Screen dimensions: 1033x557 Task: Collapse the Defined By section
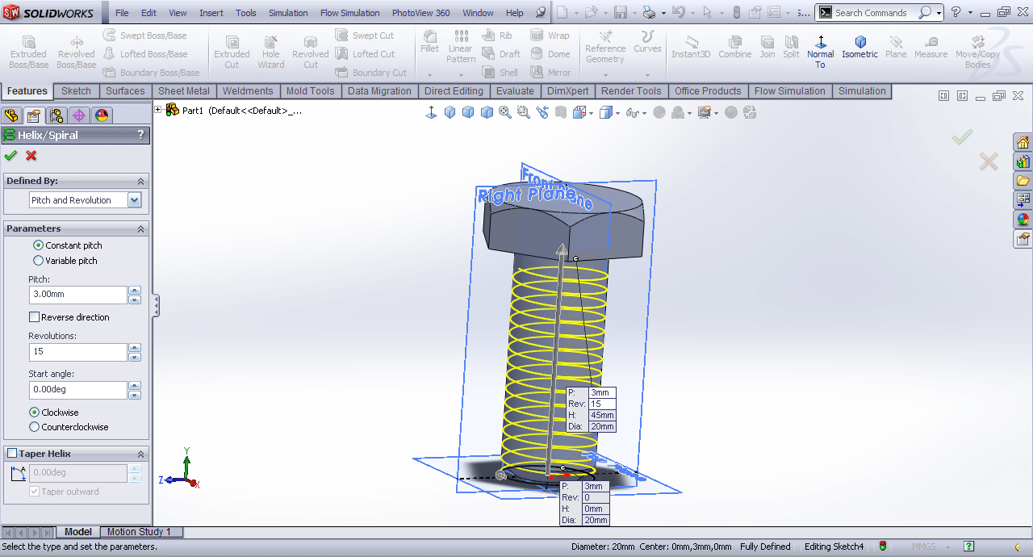click(x=140, y=182)
